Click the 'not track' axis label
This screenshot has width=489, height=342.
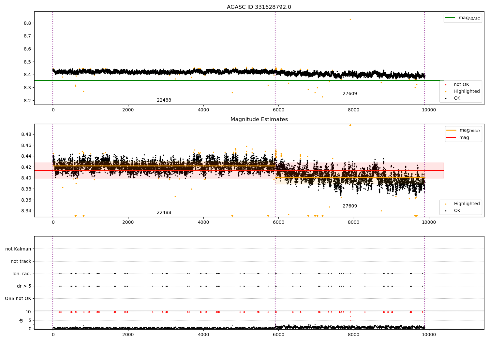[x=21, y=262]
